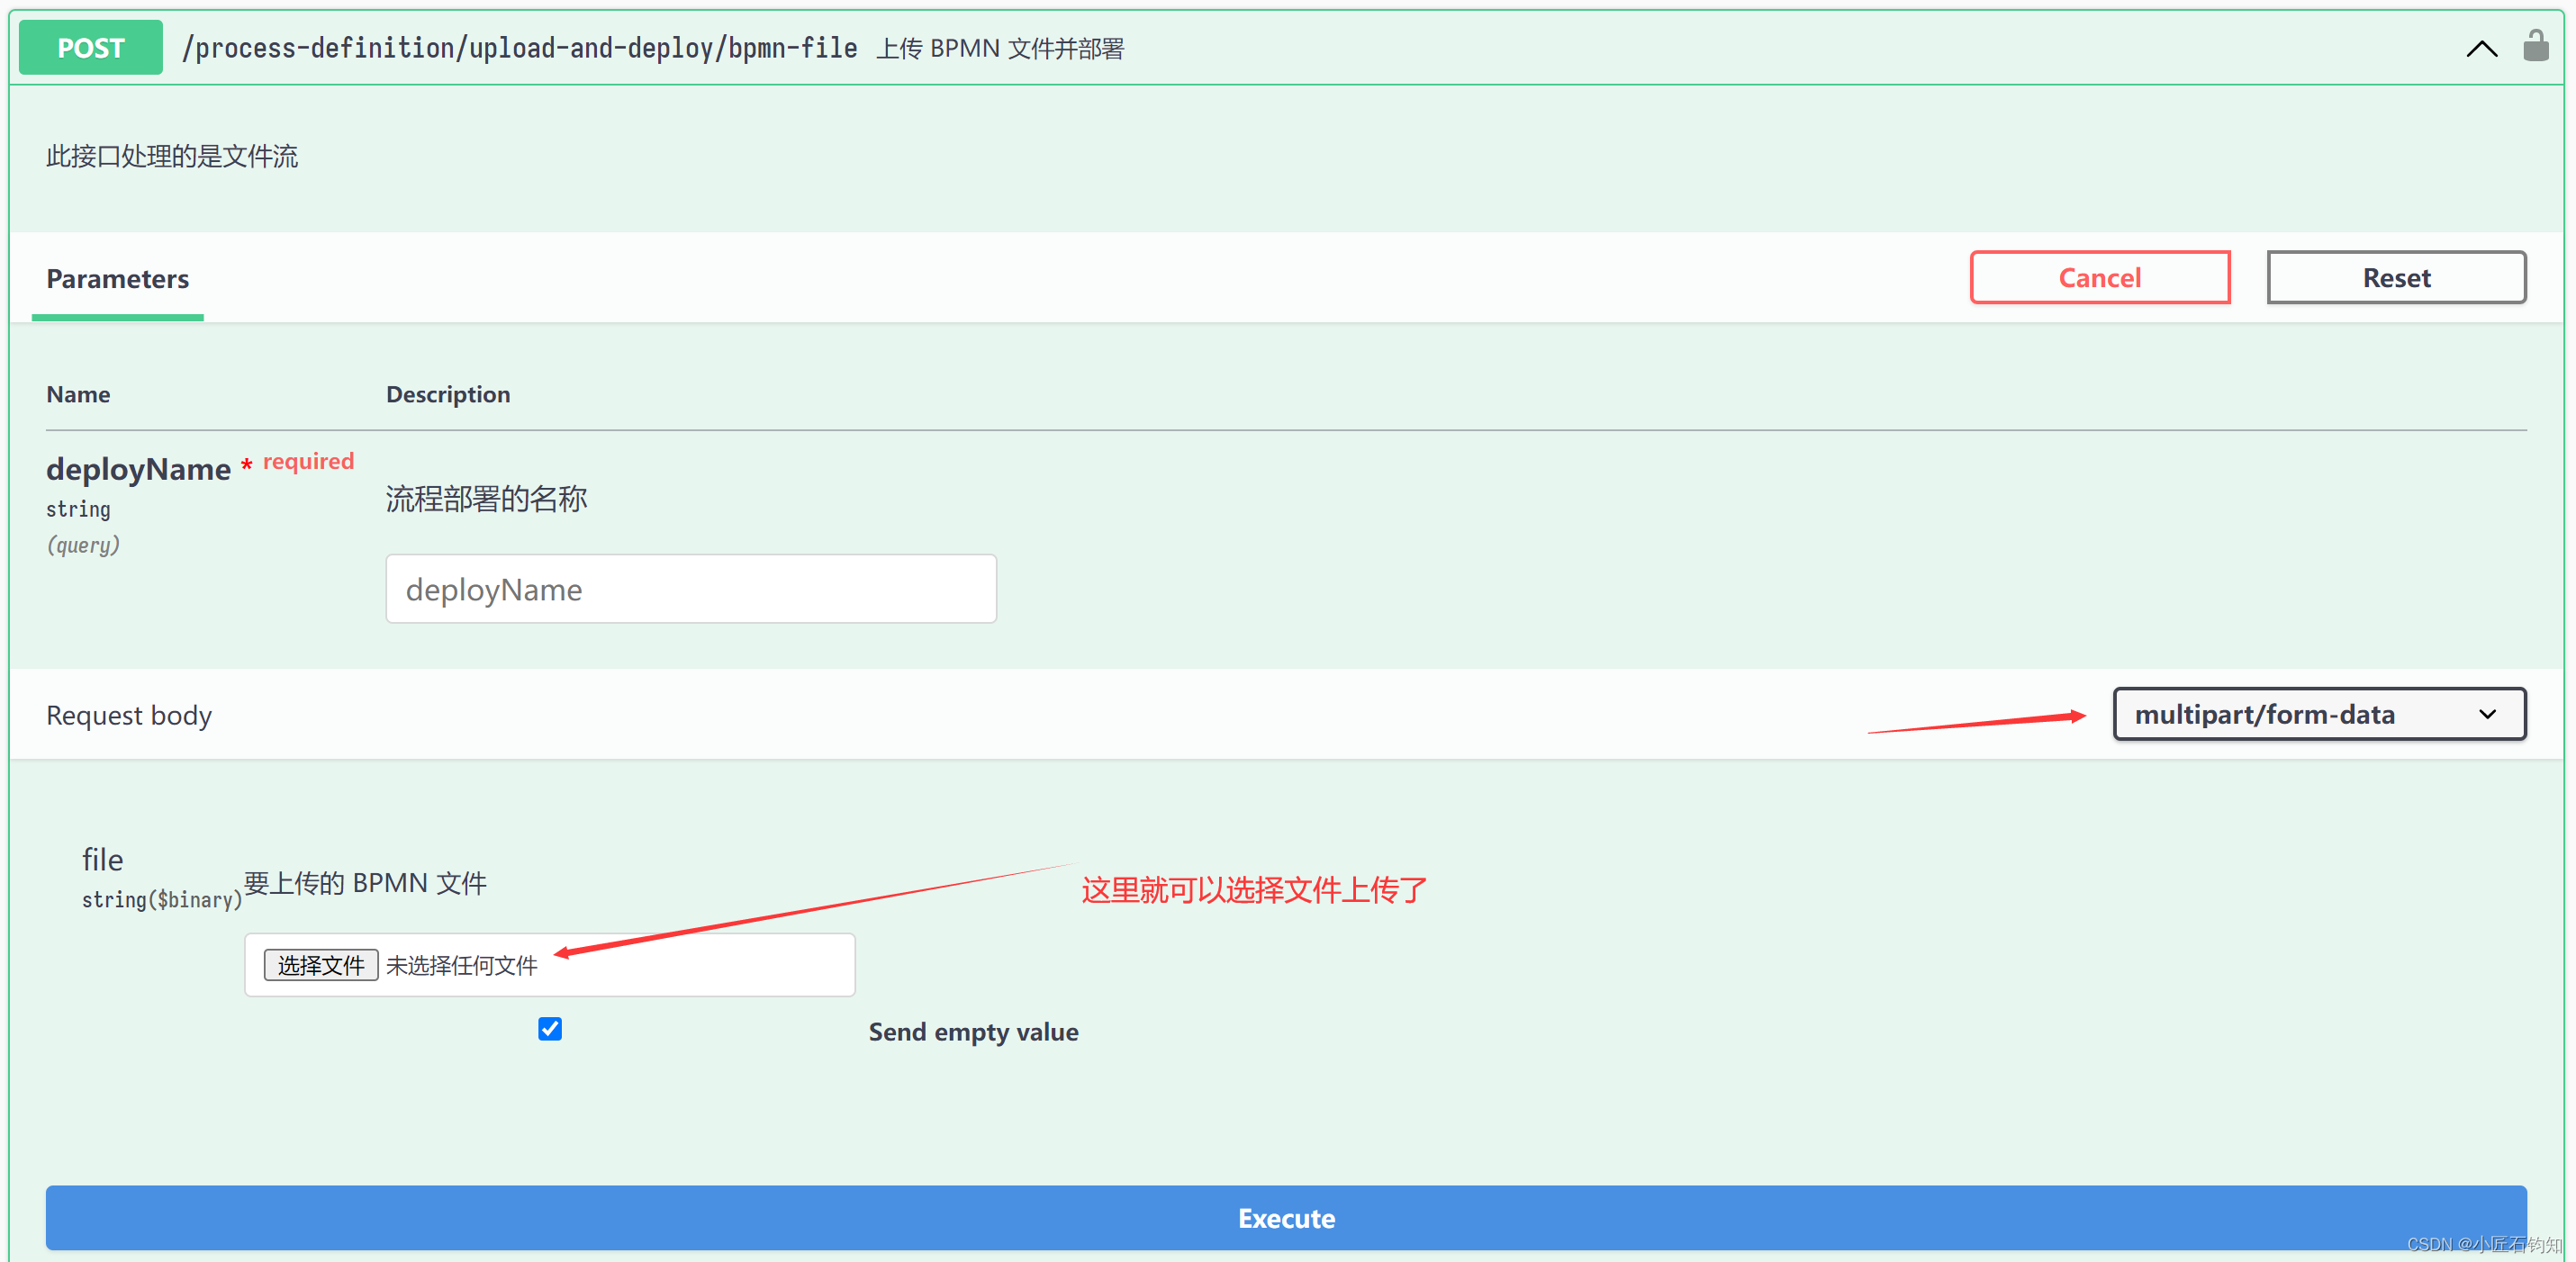Click the blue Execute button
This screenshot has width=2576, height=1262.
1286,1218
